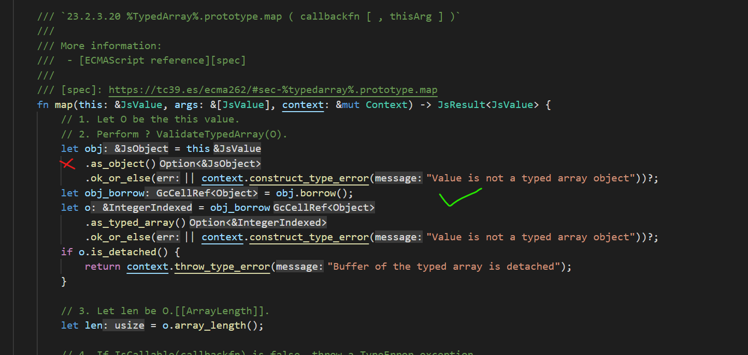Image resolution: width=748 pixels, height=355 pixels.
Task: Click the 'GcCellRef<Object>' hint before '= obj.borrow()'
Action: tap(207, 193)
